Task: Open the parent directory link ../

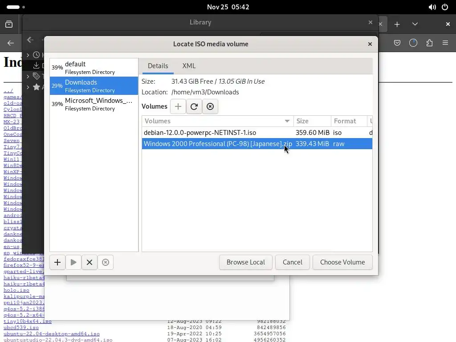Action: tap(8, 91)
